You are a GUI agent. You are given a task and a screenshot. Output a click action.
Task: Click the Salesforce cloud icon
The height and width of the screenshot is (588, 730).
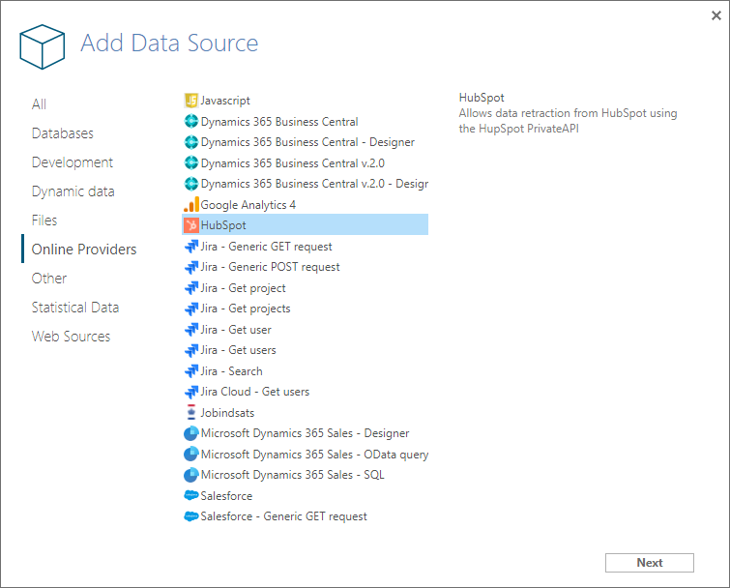190,496
